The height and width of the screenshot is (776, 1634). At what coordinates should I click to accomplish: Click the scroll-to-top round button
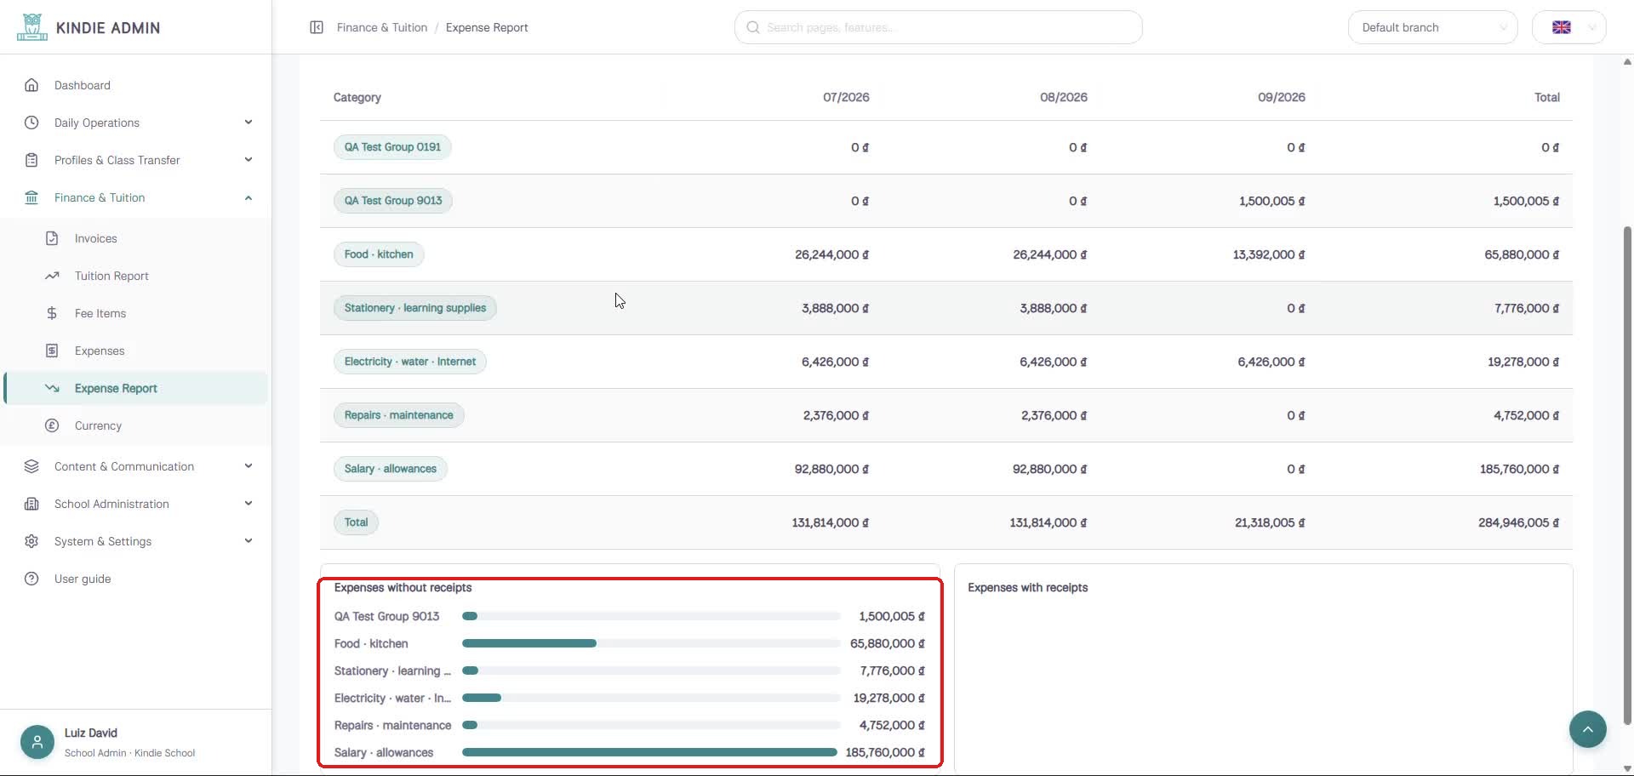tap(1587, 729)
